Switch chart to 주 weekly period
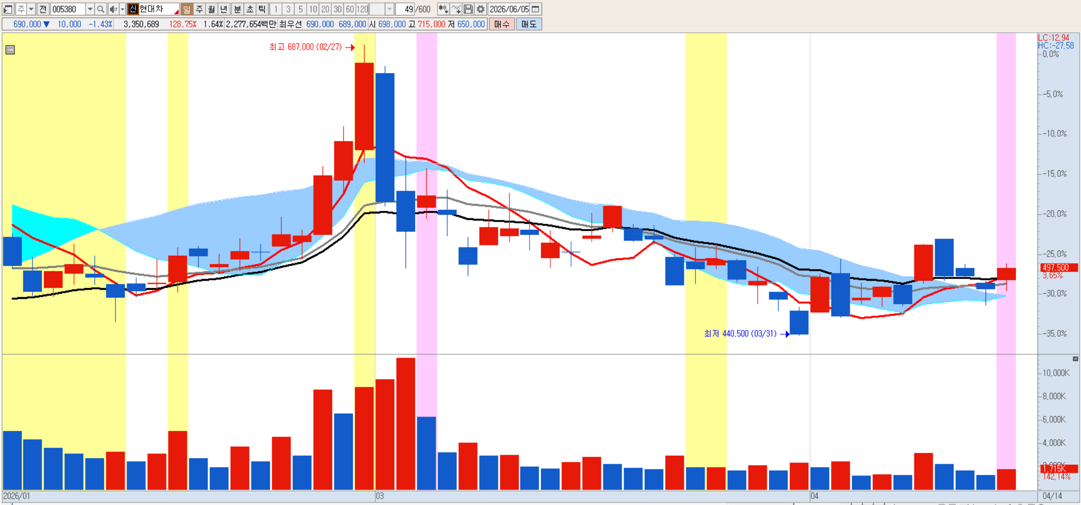This screenshot has width=1081, height=505. pyautogui.click(x=199, y=9)
